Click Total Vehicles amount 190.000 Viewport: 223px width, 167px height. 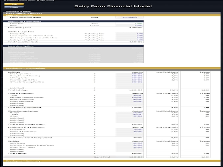pyautogui.click(x=137, y=153)
